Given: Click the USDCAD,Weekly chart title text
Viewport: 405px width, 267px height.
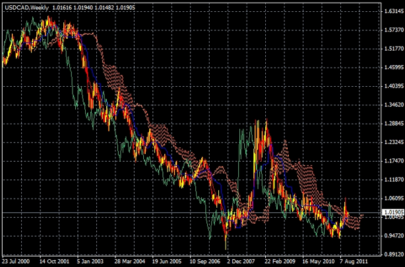Looking at the screenshot, I should [x=25, y=5].
